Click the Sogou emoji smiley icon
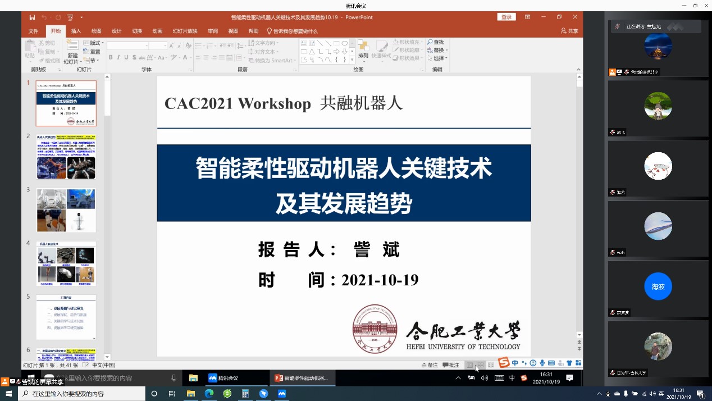712x401 pixels. pyautogui.click(x=533, y=363)
